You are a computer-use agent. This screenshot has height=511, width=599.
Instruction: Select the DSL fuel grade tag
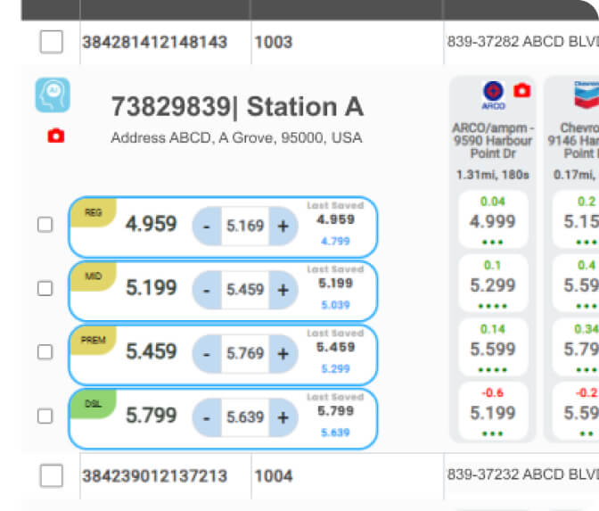(x=94, y=404)
